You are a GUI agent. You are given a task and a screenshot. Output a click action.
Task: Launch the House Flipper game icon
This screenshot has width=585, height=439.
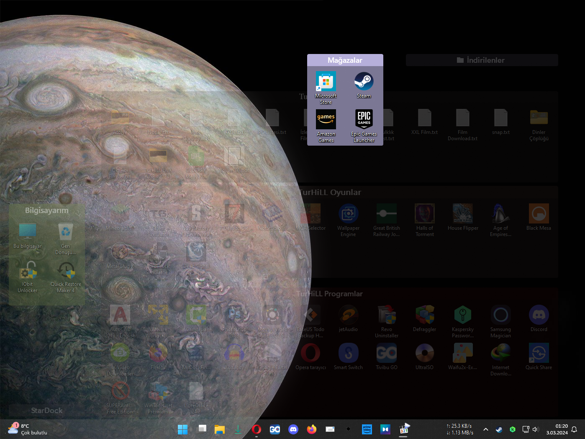click(x=463, y=217)
